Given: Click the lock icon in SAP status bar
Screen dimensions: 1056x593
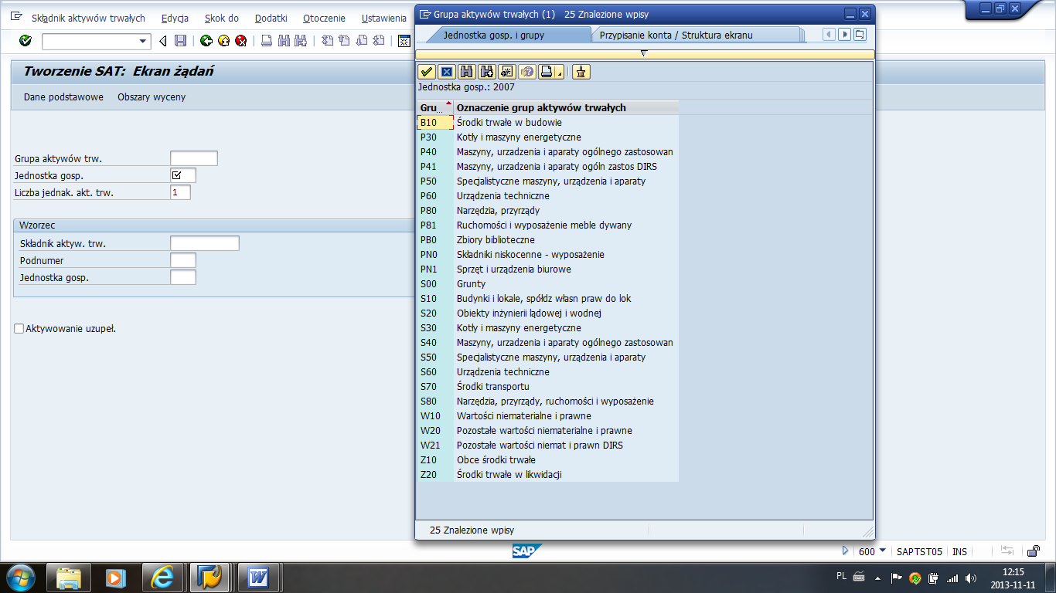Looking at the screenshot, I should point(1033,551).
